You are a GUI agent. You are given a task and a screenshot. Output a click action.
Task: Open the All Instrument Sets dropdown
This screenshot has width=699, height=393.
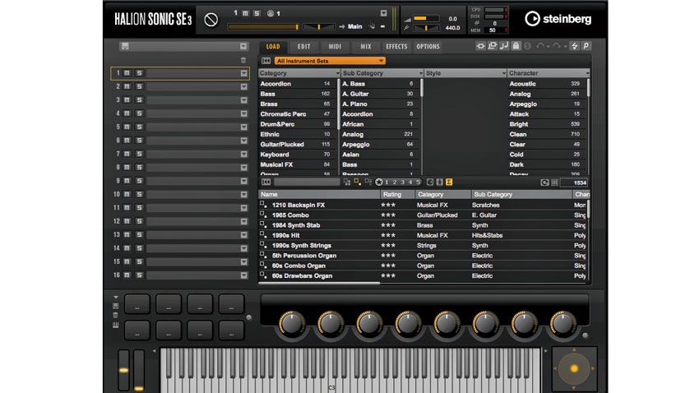tap(330, 61)
